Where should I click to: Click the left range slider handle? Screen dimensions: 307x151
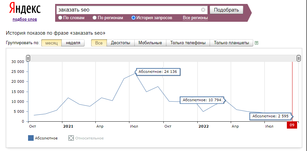point(28,58)
